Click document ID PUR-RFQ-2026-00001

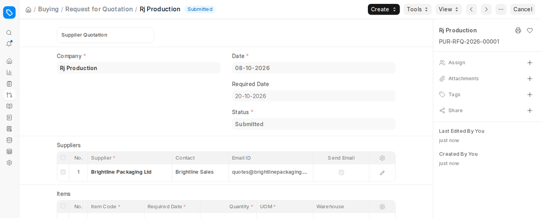click(x=469, y=42)
